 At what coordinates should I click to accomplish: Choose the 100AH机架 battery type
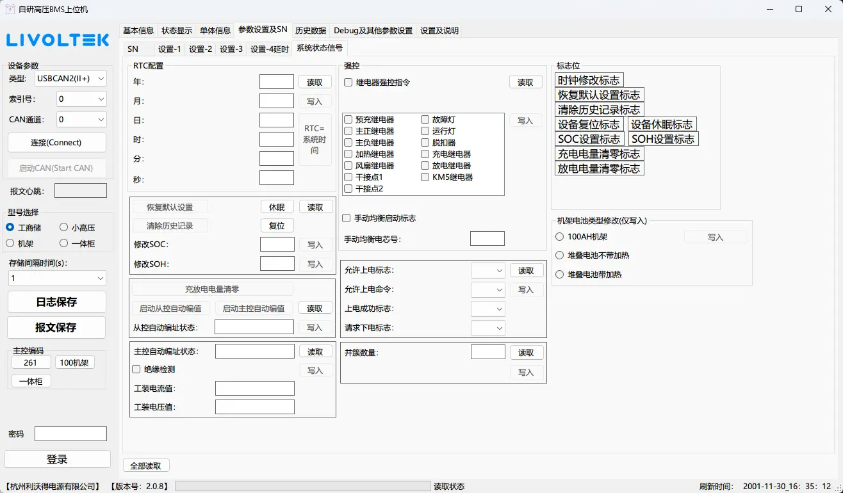click(560, 236)
